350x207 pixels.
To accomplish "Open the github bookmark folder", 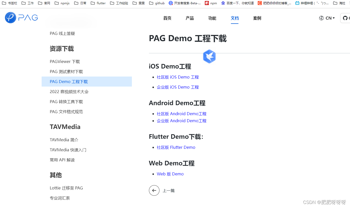I will [x=157, y=3].
